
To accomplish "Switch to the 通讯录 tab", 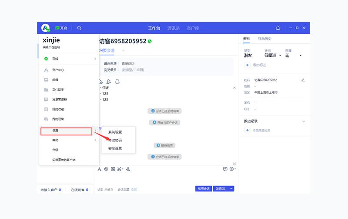I will point(173,28).
